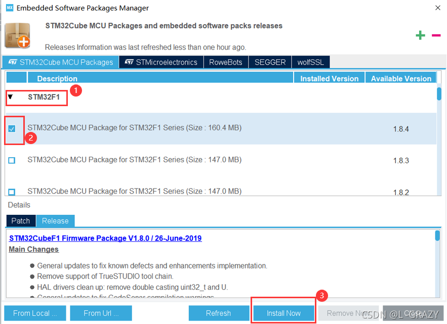Screen dimensions: 447x324
Task: Click the Main Changes heading
Action: pos(33,249)
